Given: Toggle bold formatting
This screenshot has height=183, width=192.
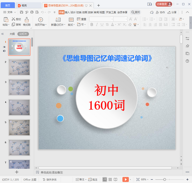Looking at the screenshot, I should point(92,24).
